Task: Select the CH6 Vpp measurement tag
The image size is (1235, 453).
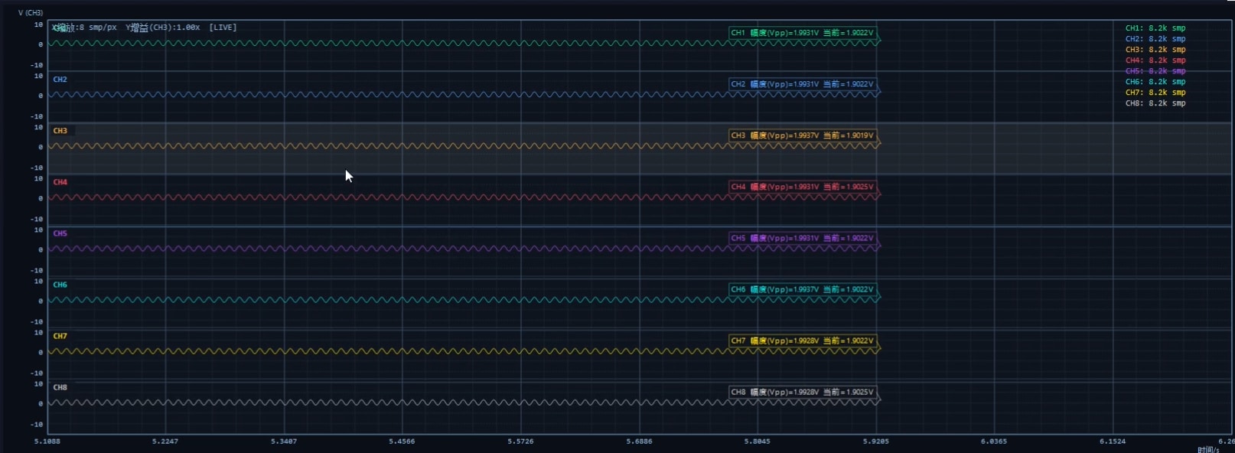Action: [802, 289]
